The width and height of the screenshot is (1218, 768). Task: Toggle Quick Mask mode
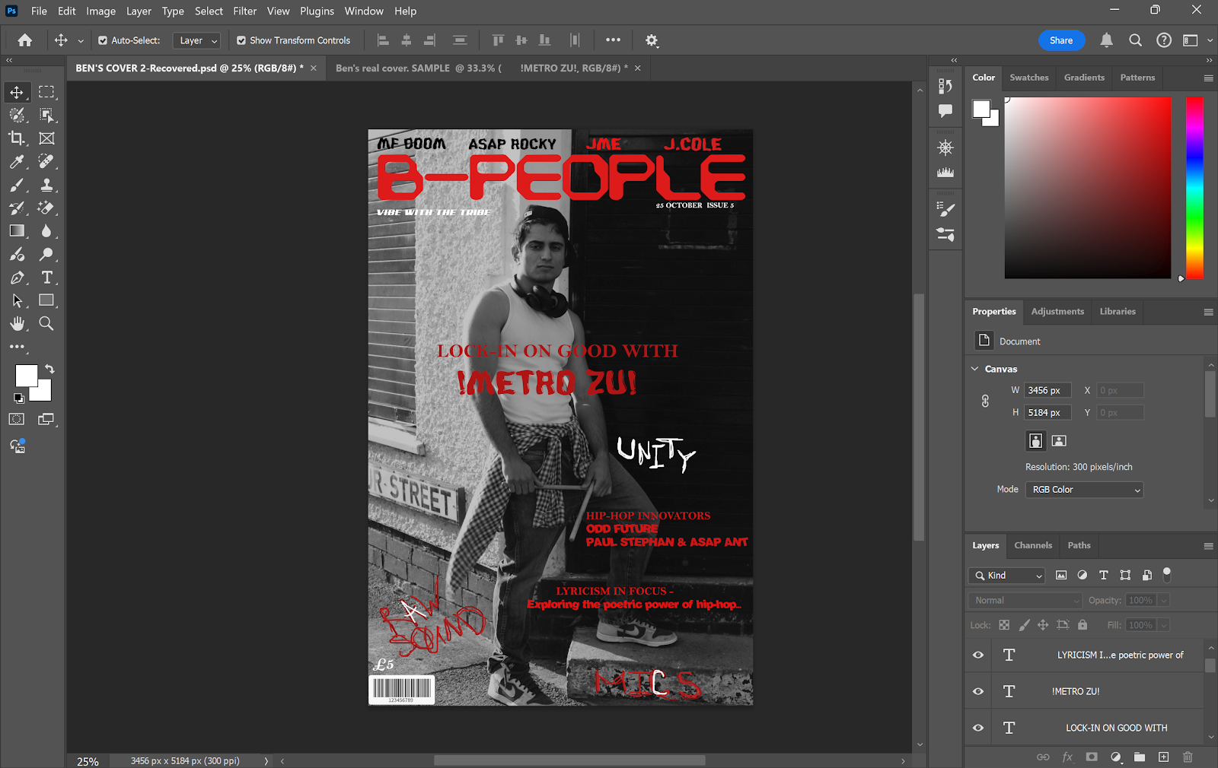(x=17, y=419)
